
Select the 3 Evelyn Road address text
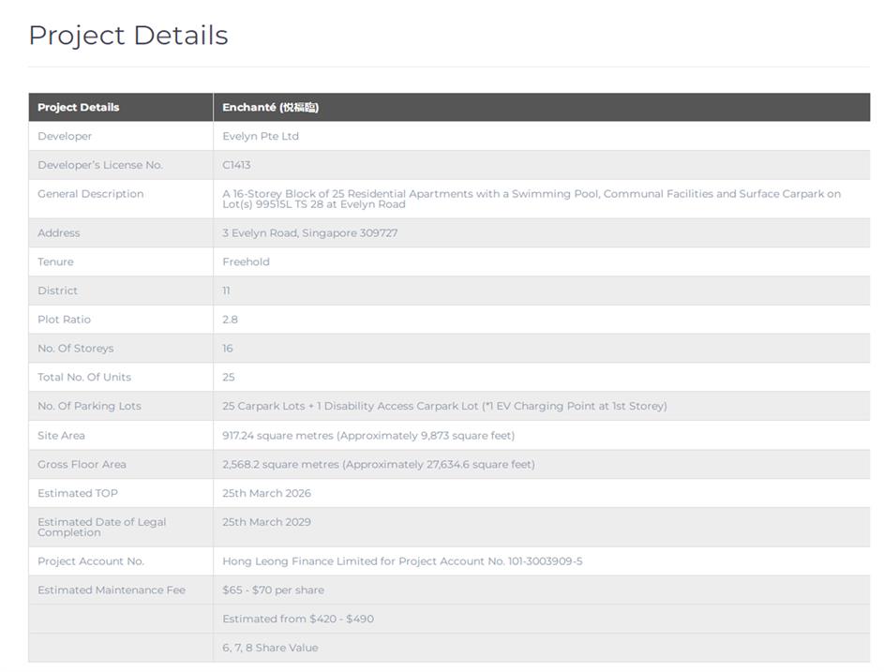click(309, 232)
